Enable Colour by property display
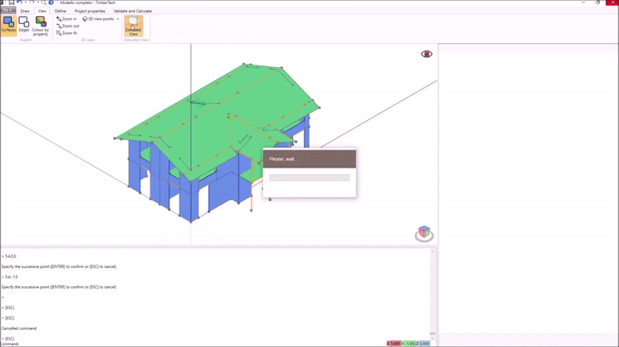 coord(40,26)
